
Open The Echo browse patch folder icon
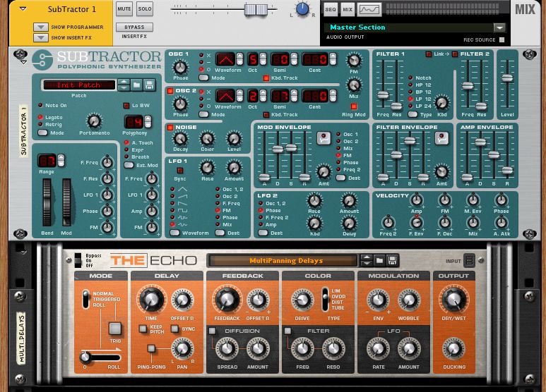(x=379, y=261)
